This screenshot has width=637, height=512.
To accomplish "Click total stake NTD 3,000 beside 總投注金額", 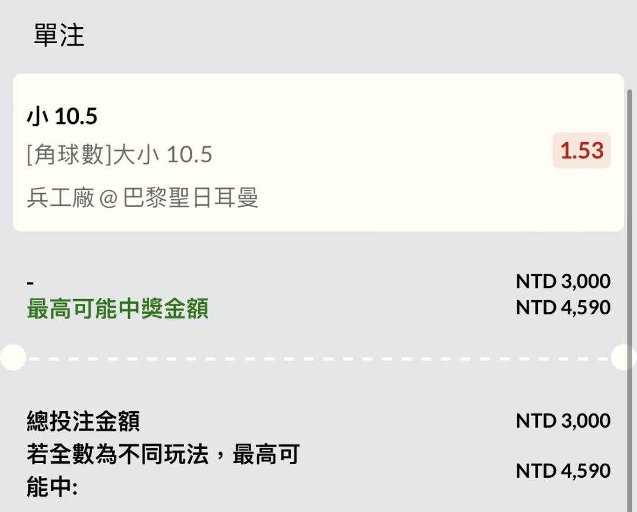I will pyautogui.click(x=563, y=421).
